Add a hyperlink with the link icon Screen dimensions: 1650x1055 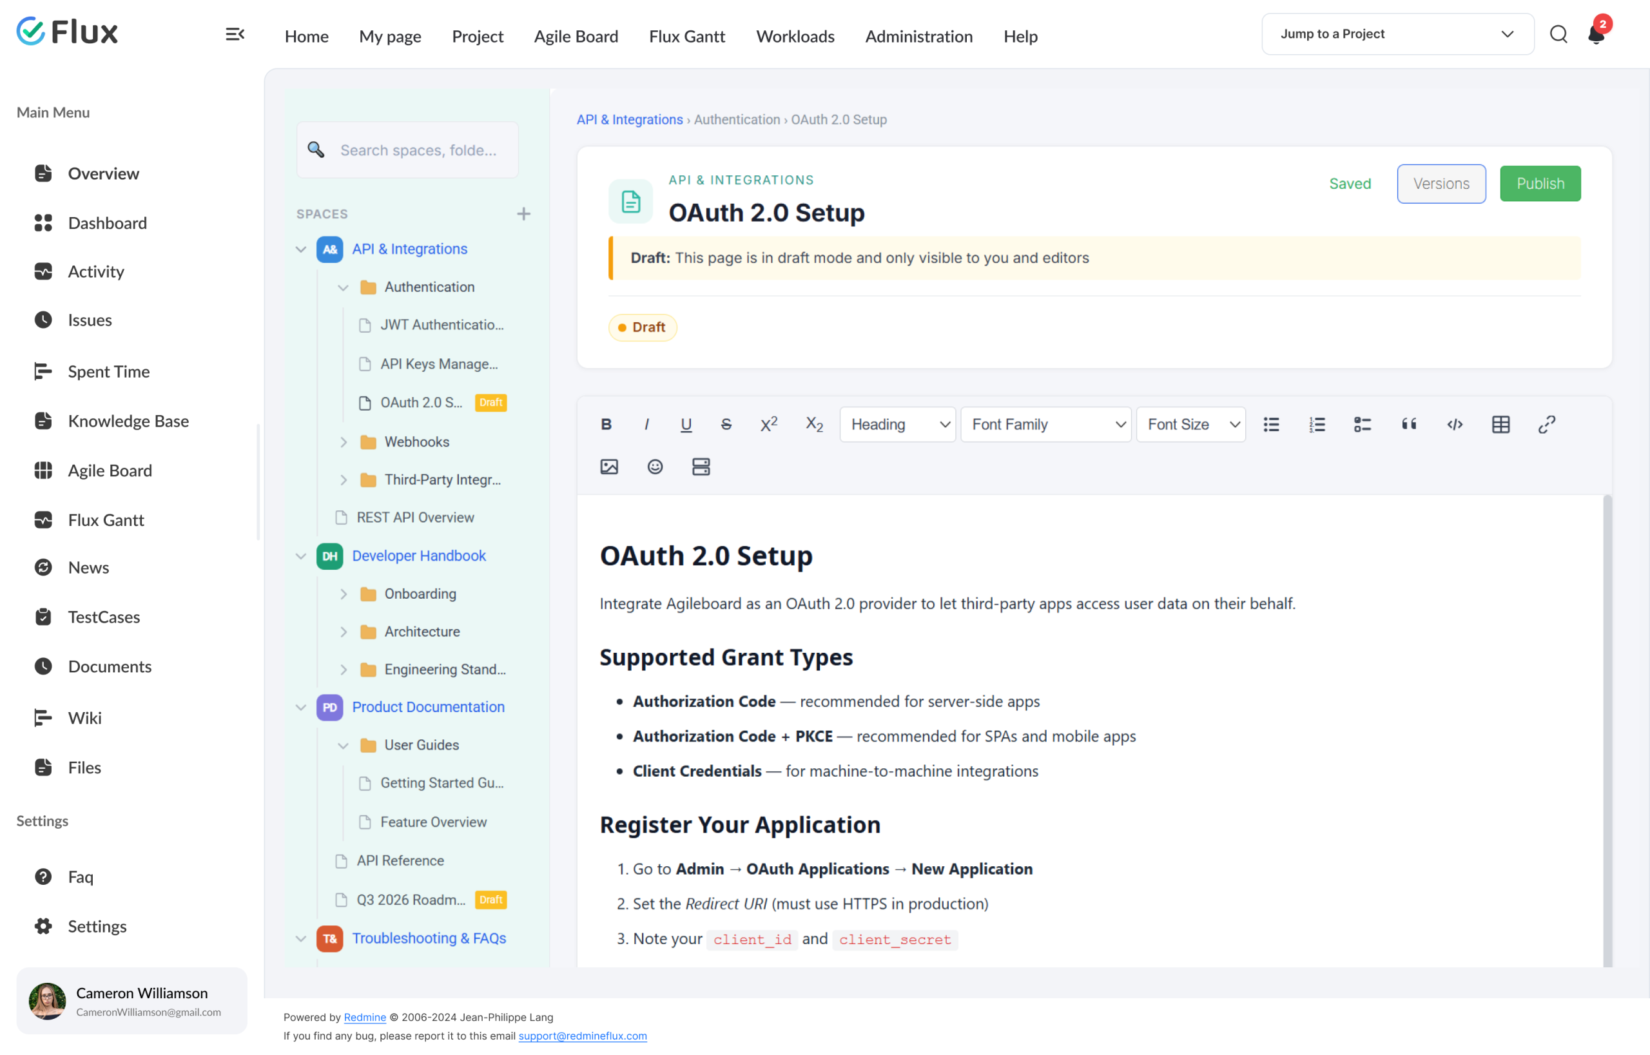point(1546,425)
